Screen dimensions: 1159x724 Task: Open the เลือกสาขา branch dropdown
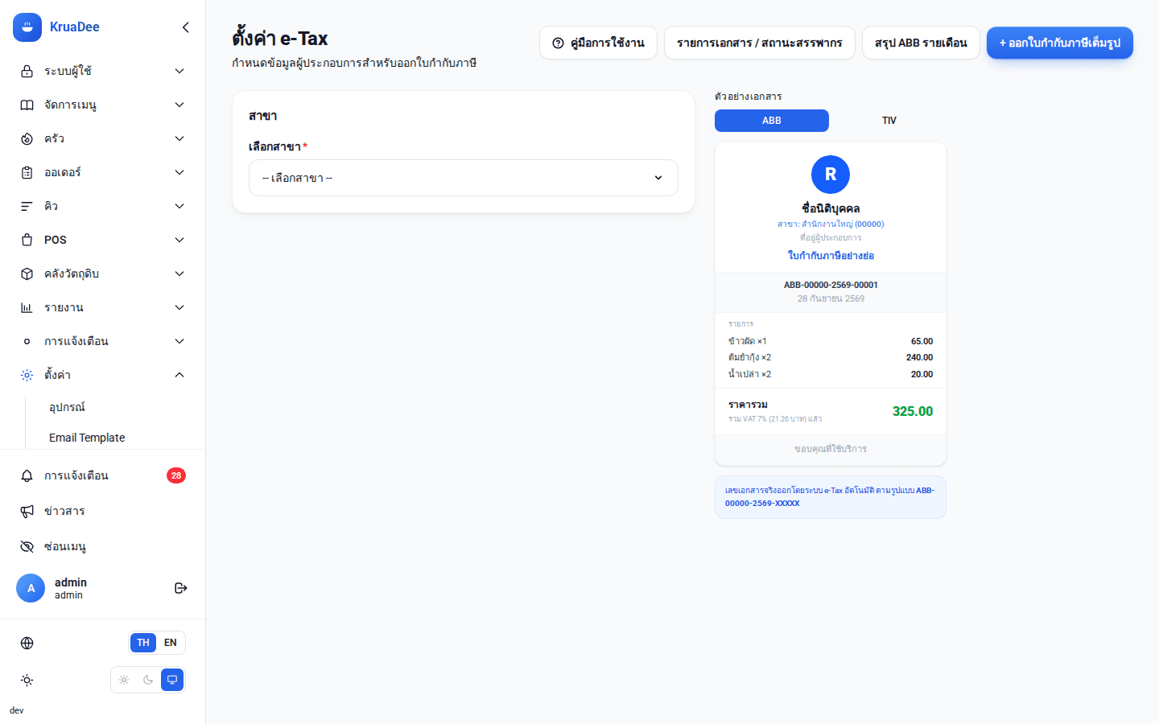464,178
